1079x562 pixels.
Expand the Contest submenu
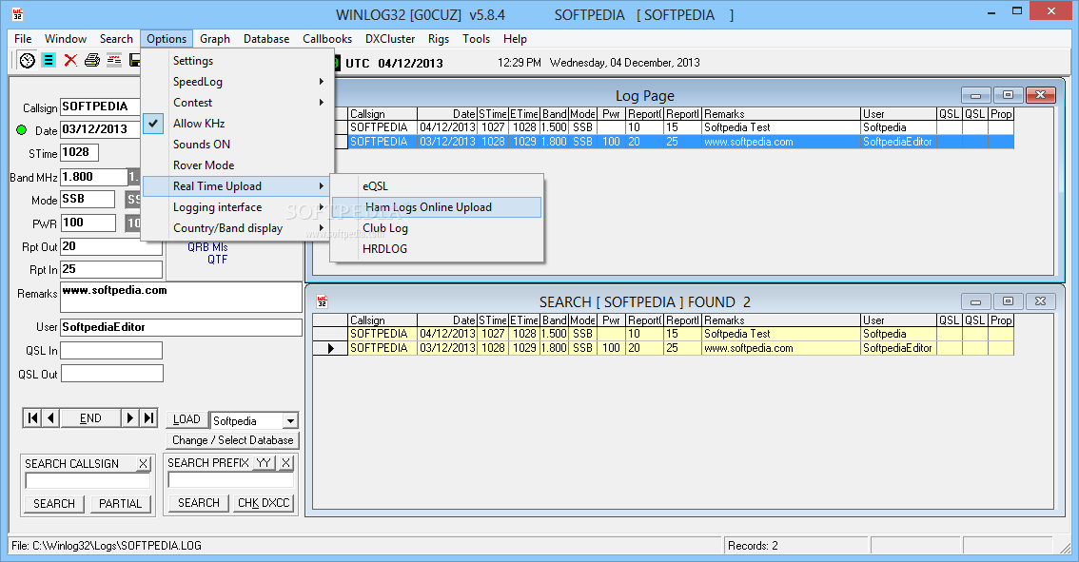click(x=238, y=103)
